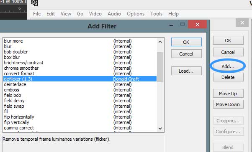Open the Options menu
The height and width of the screenshot is (152, 252).
click(x=136, y=14)
